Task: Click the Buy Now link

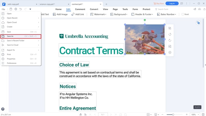Action: coord(159,3)
